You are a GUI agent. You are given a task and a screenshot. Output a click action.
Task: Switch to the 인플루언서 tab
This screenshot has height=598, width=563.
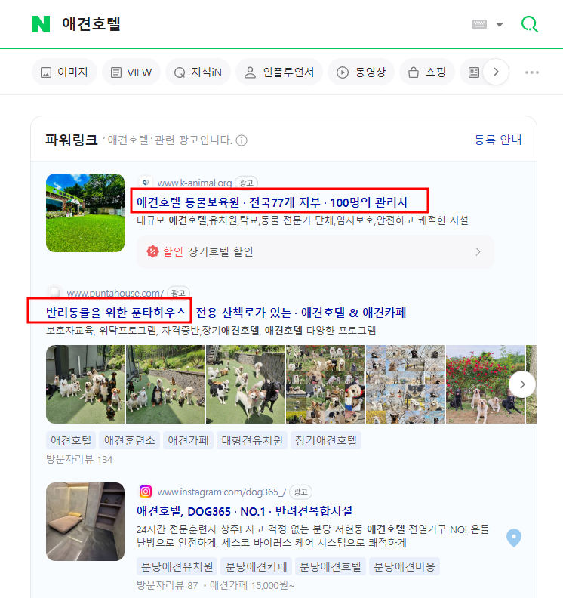click(279, 72)
